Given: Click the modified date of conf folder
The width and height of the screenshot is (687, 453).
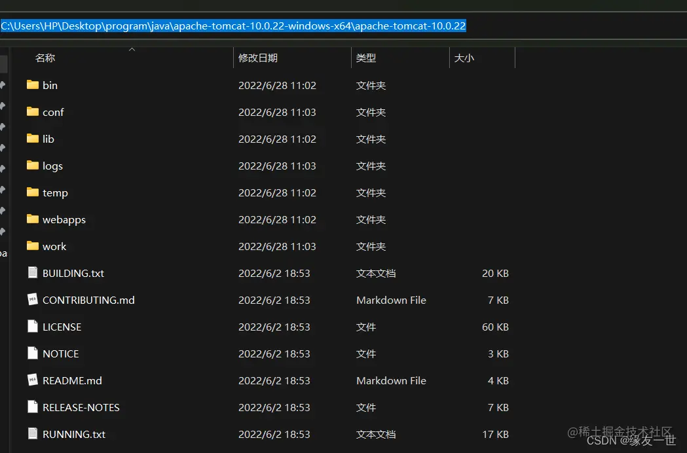Looking at the screenshot, I should point(277,112).
